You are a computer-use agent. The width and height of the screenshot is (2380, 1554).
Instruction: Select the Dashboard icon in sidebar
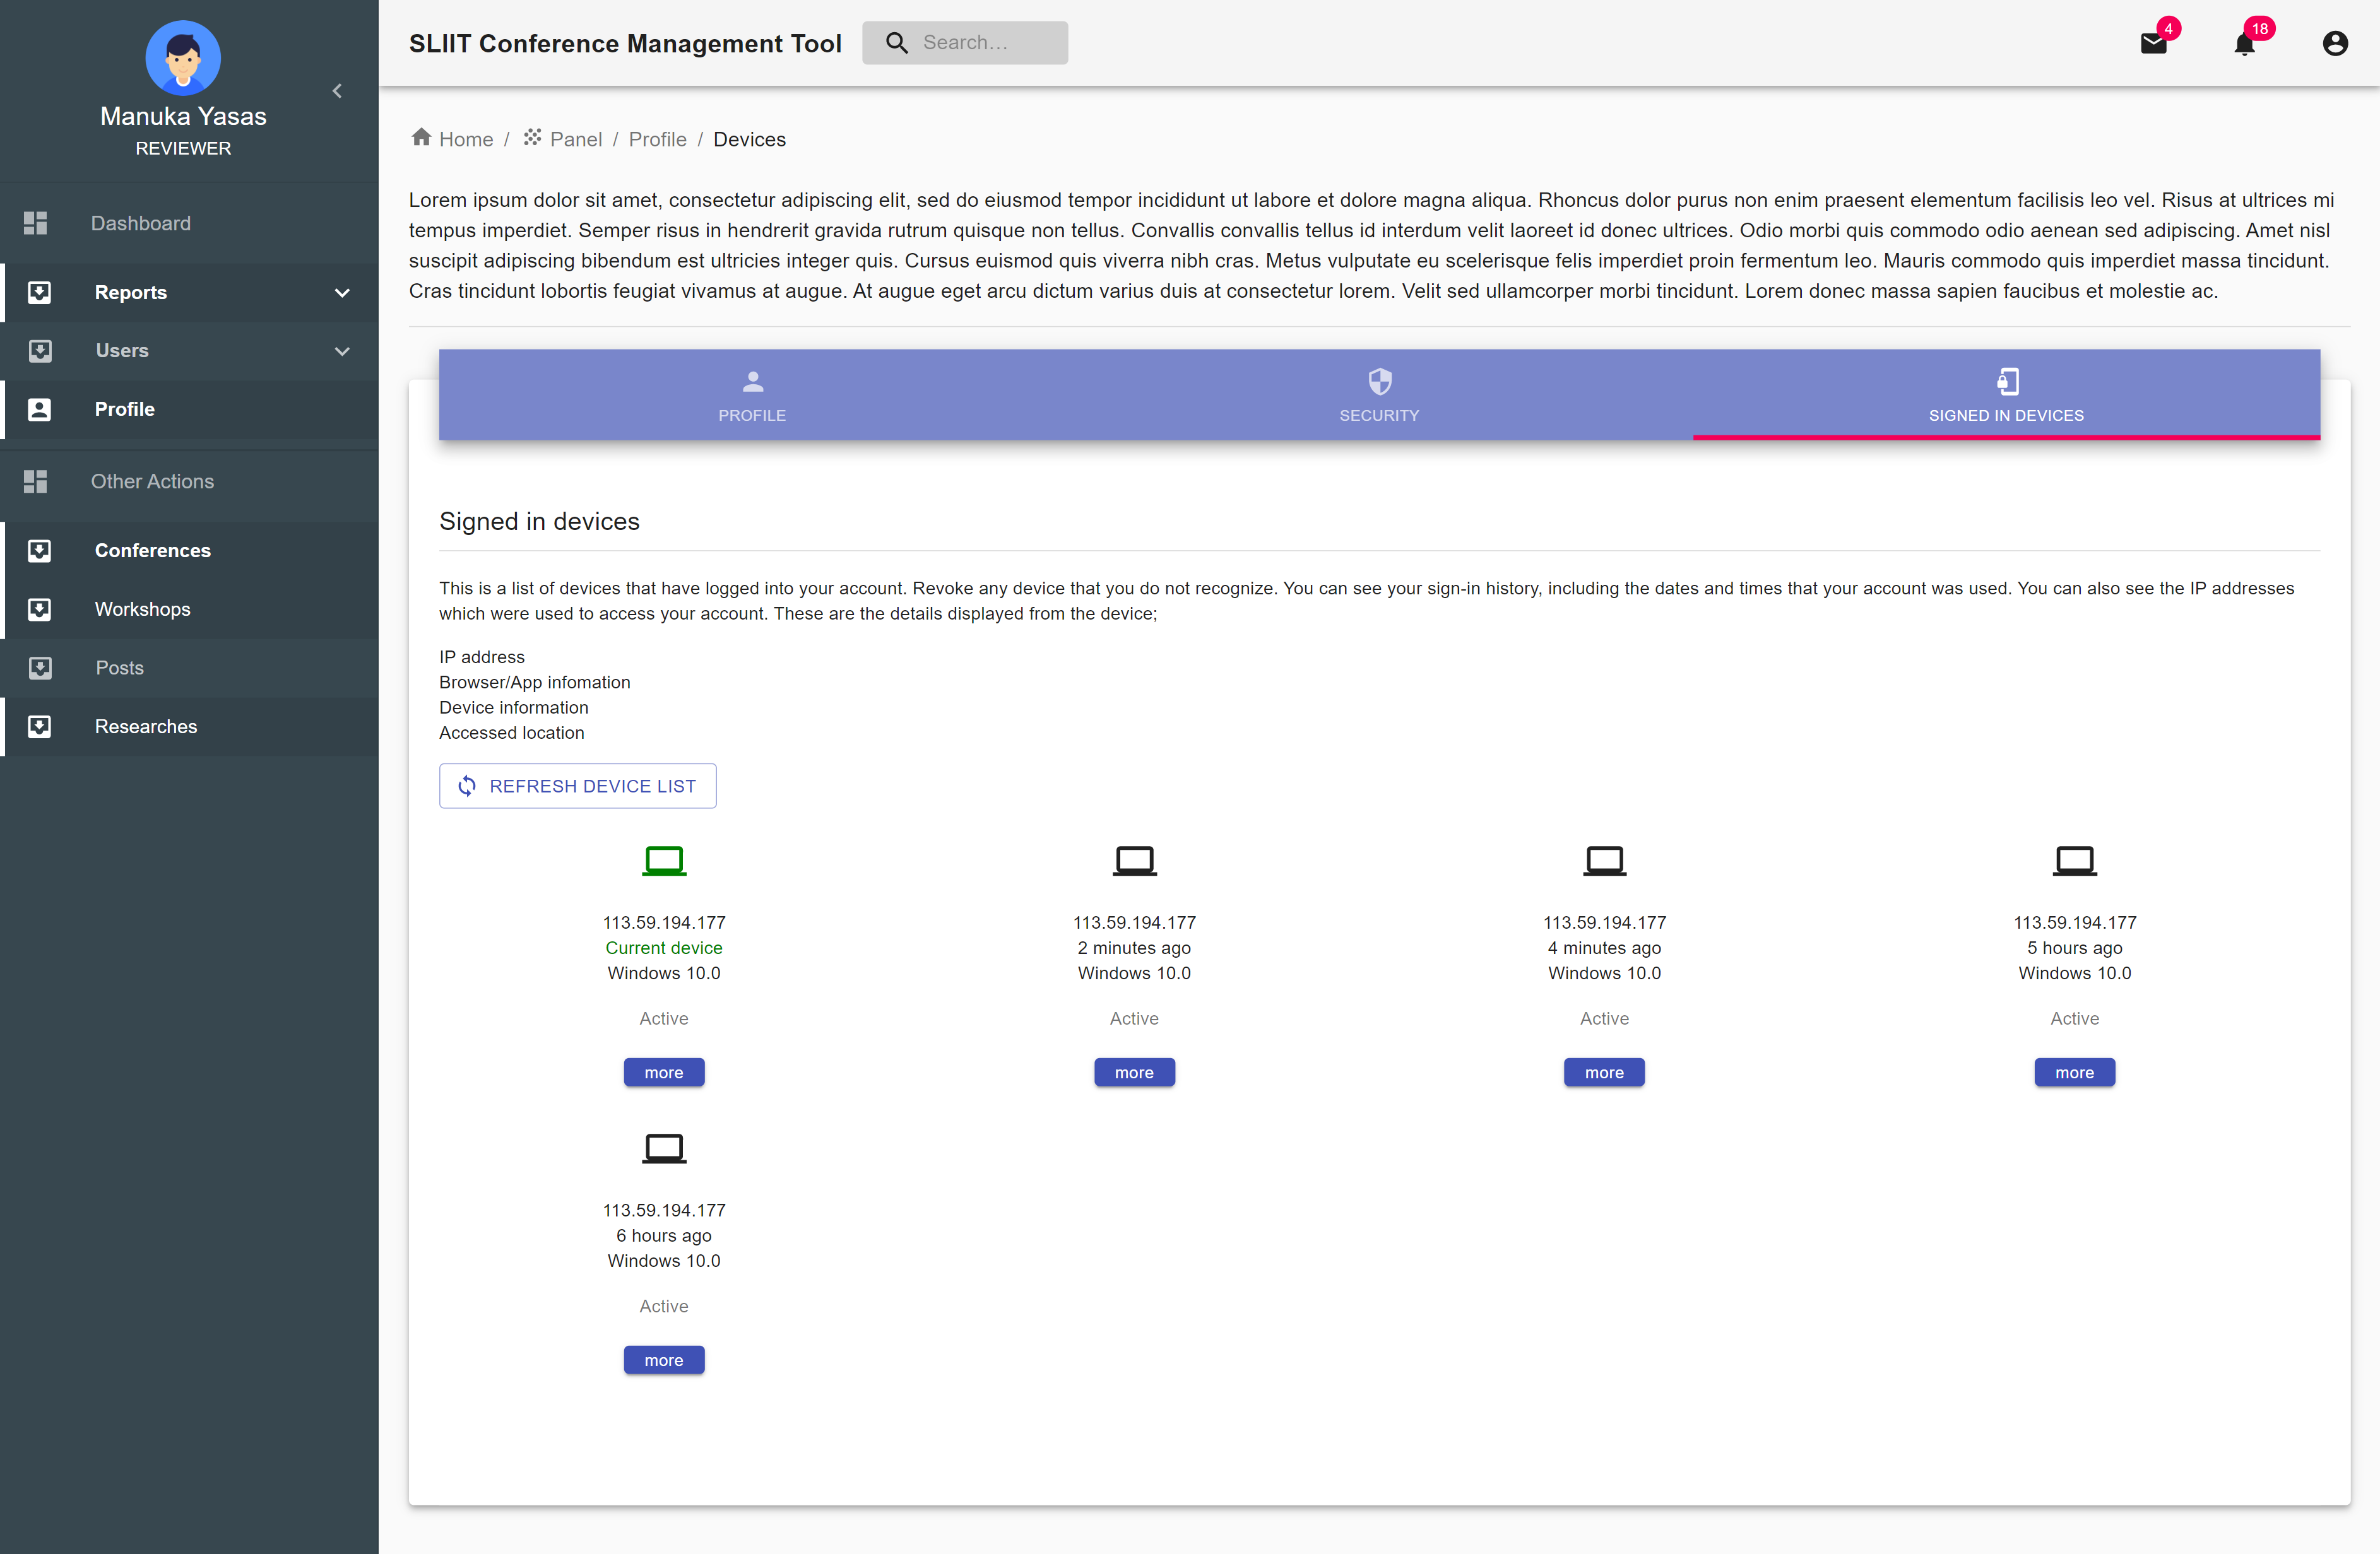(x=36, y=222)
